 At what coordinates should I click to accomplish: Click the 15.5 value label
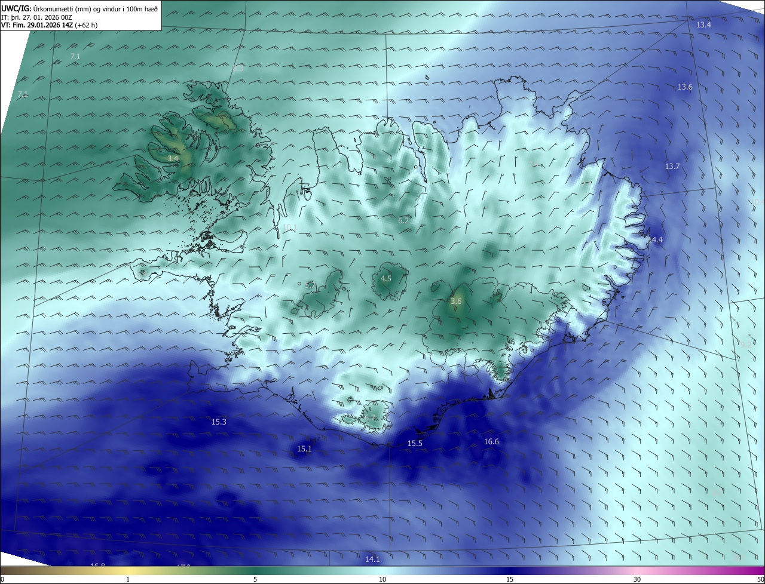point(415,443)
